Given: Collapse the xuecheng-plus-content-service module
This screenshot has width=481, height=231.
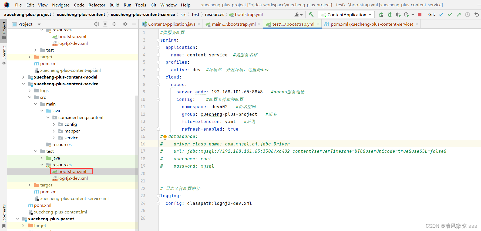Looking at the screenshot, I should coord(23,84).
